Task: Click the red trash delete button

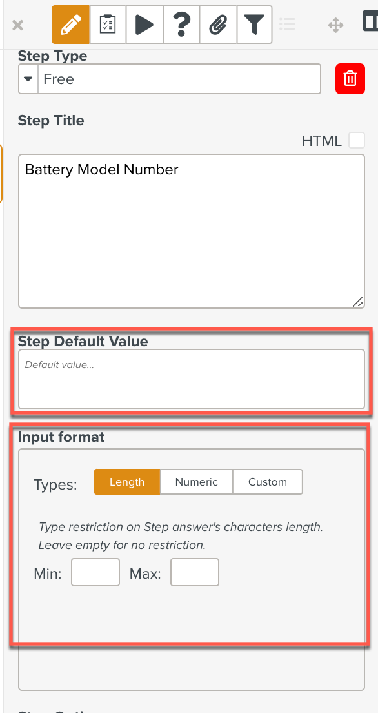Action: [x=350, y=79]
